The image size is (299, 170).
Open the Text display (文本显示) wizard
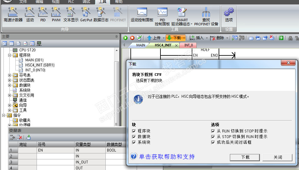point(71,14)
